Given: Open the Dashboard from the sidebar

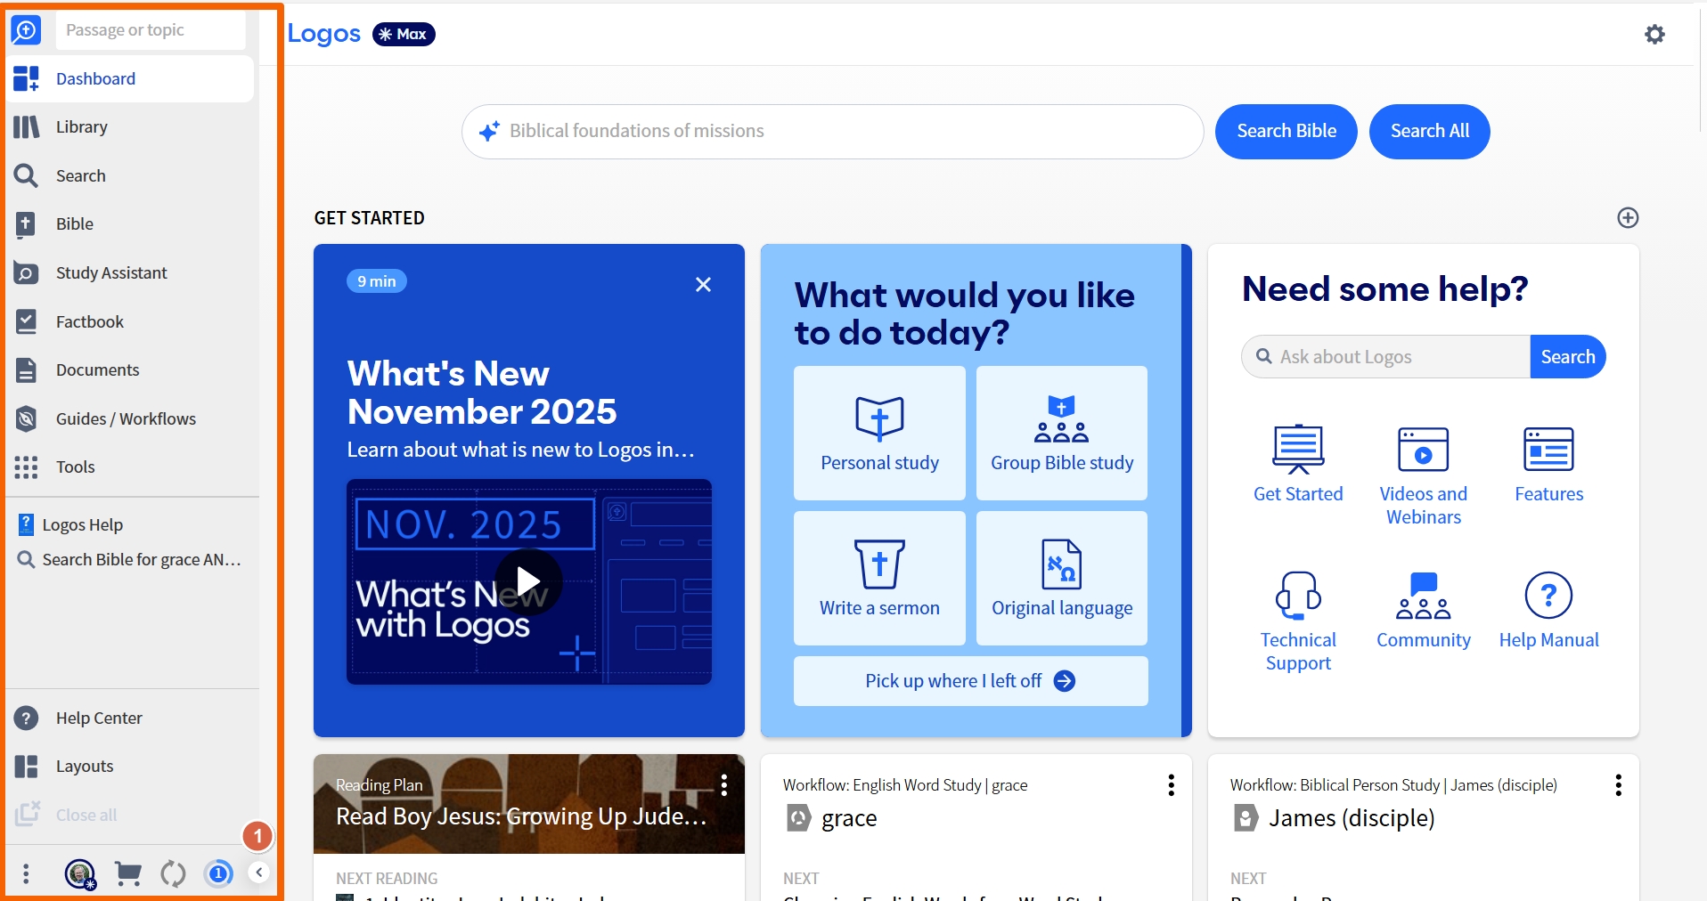Looking at the screenshot, I should tap(130, 78).
